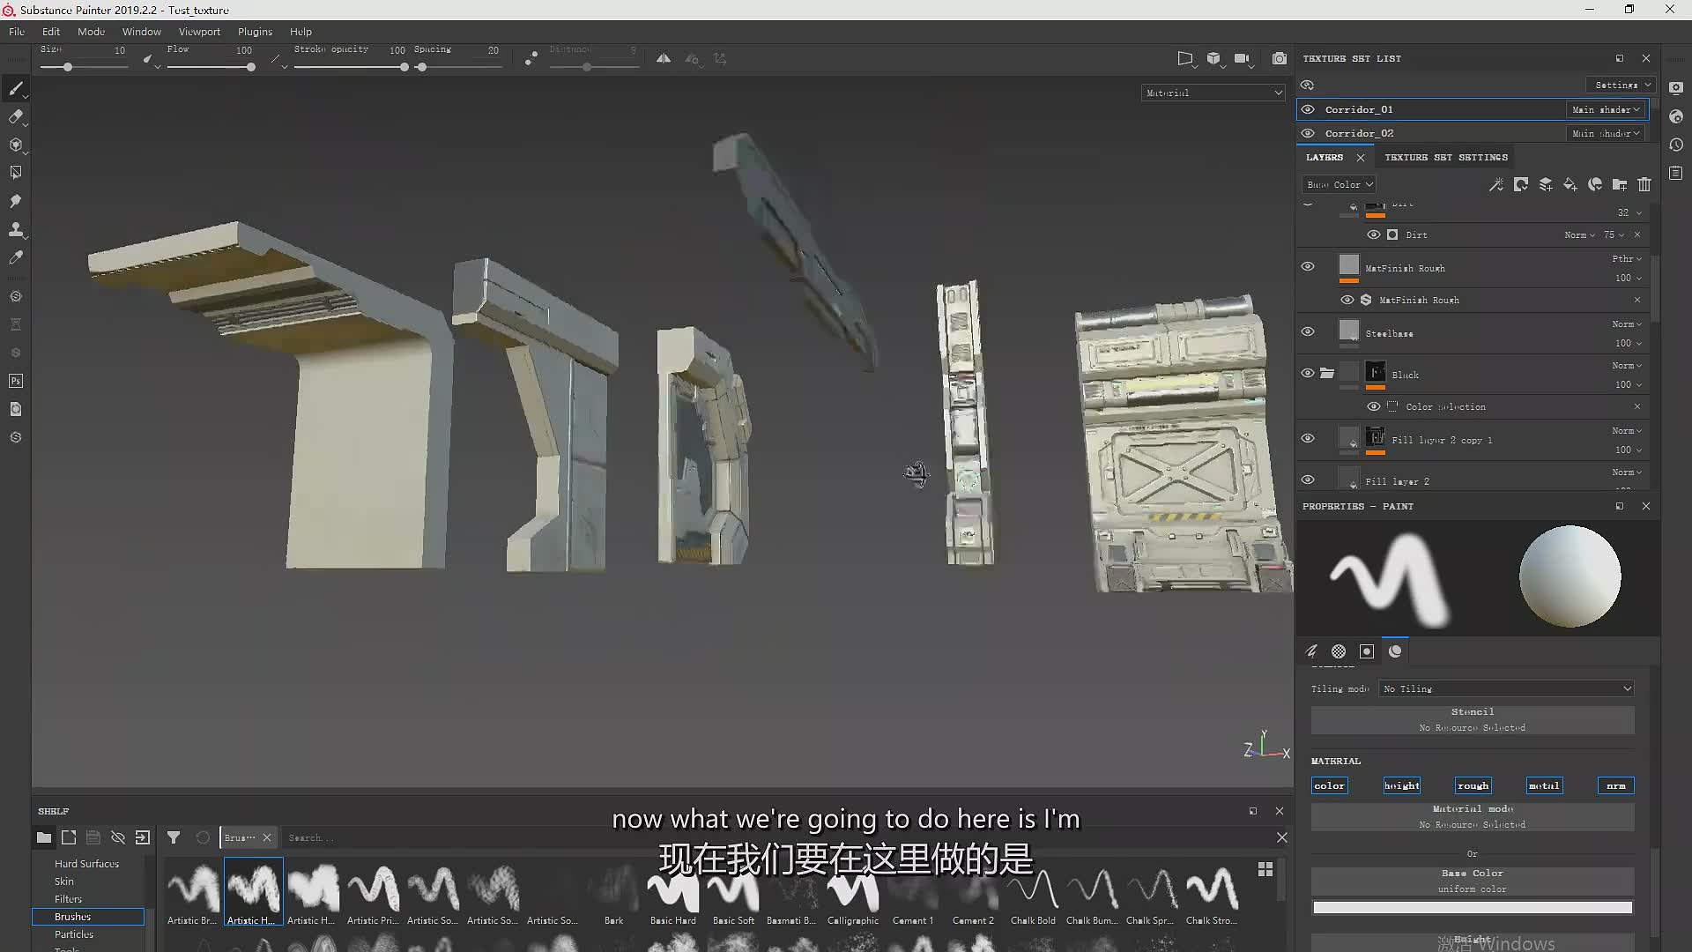Click the Stencil resource button
Screen dimensions: 1692x952
[1473, 719]
